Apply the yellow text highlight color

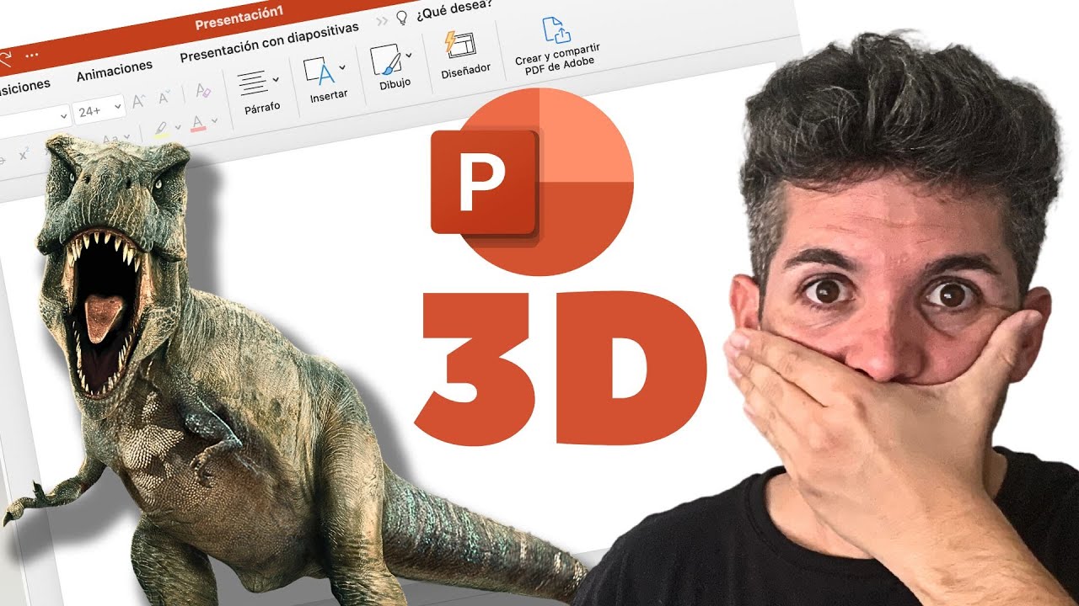(161, 129)
